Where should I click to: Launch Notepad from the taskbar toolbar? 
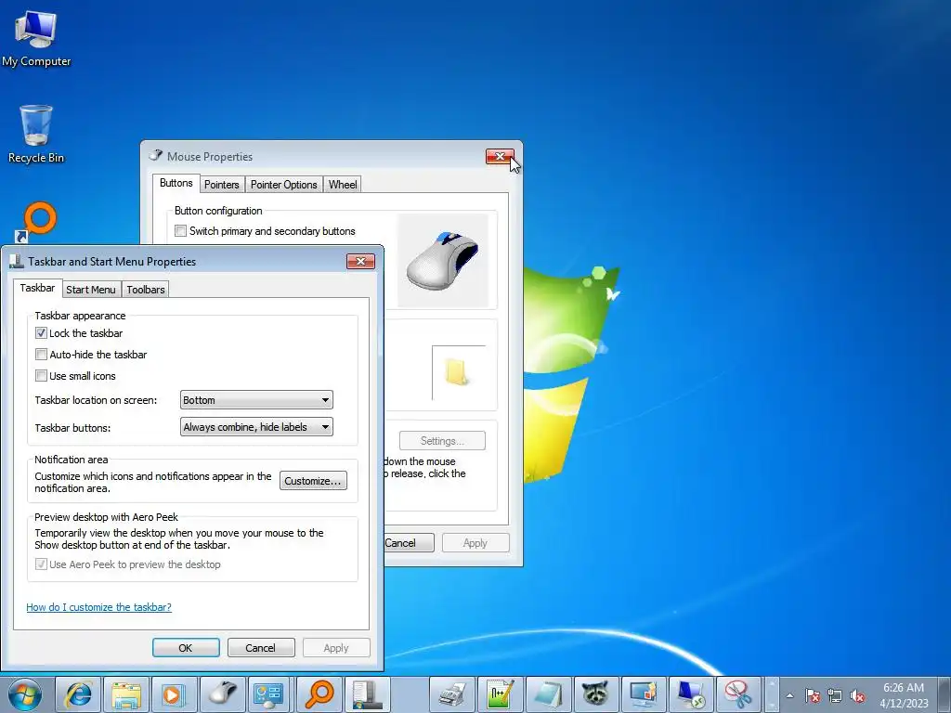tap(548, 694)
